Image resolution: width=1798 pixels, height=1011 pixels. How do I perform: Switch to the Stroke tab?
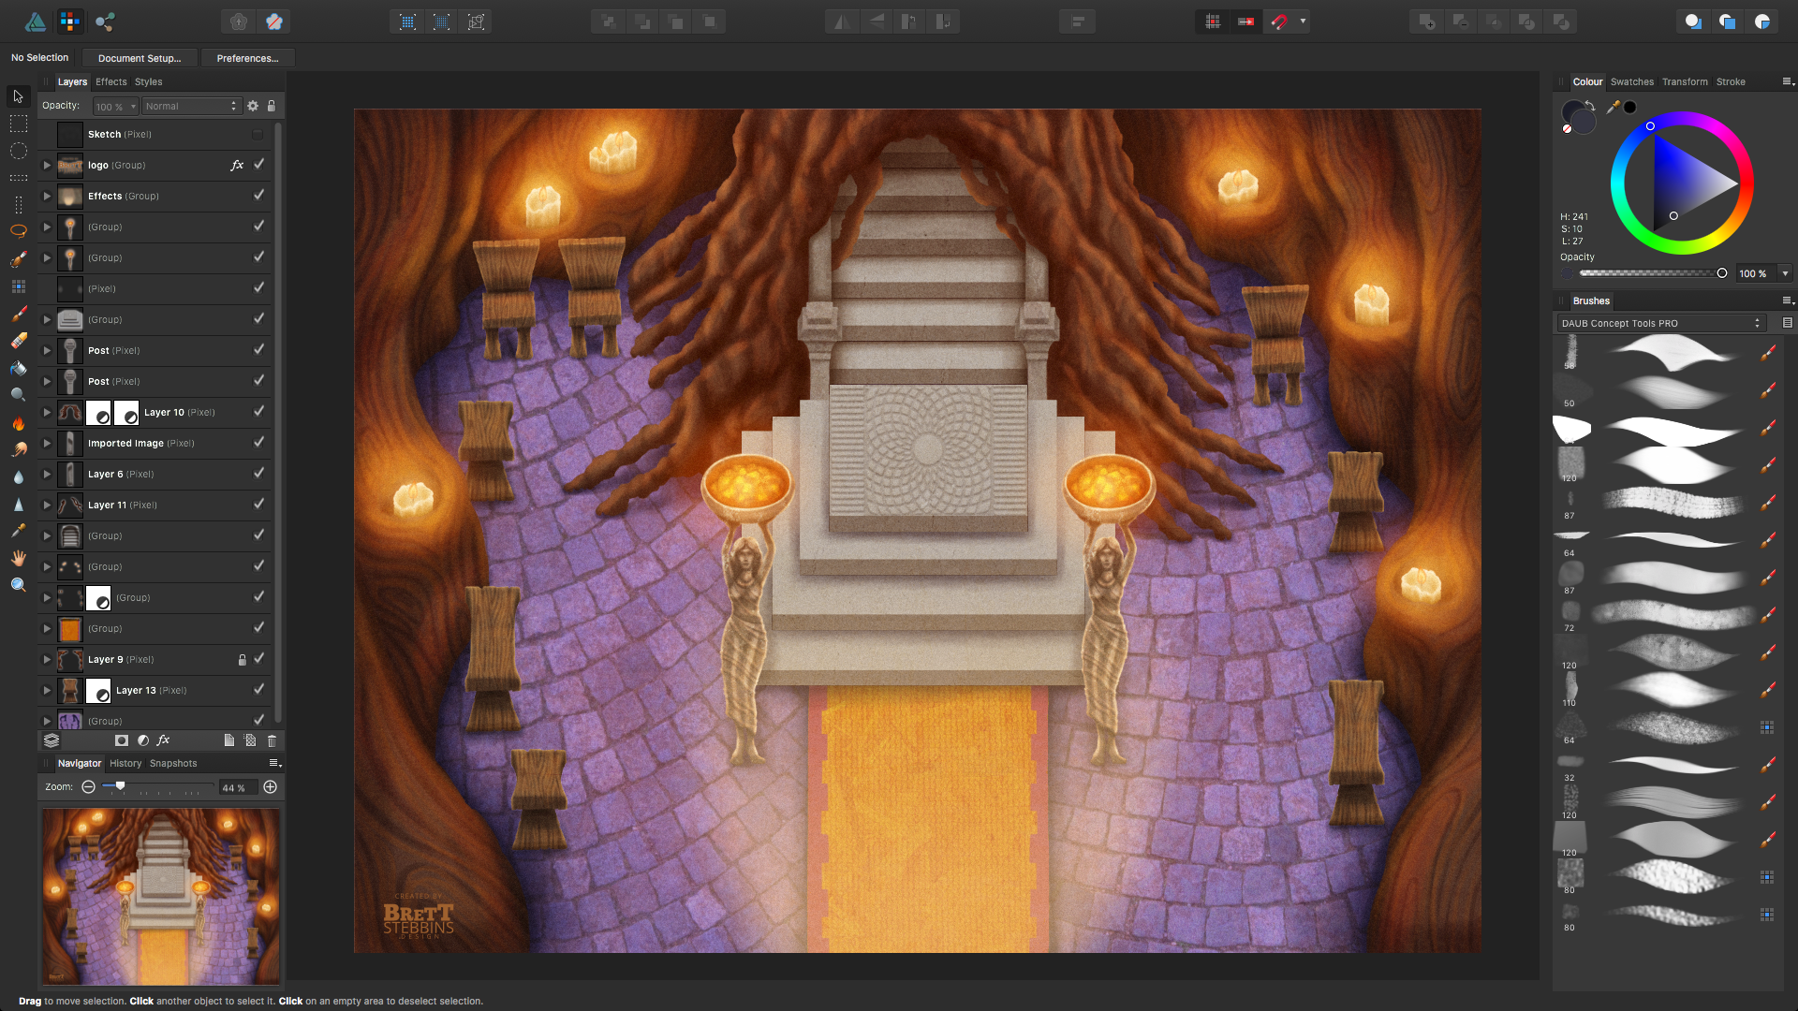point(1731,81)
